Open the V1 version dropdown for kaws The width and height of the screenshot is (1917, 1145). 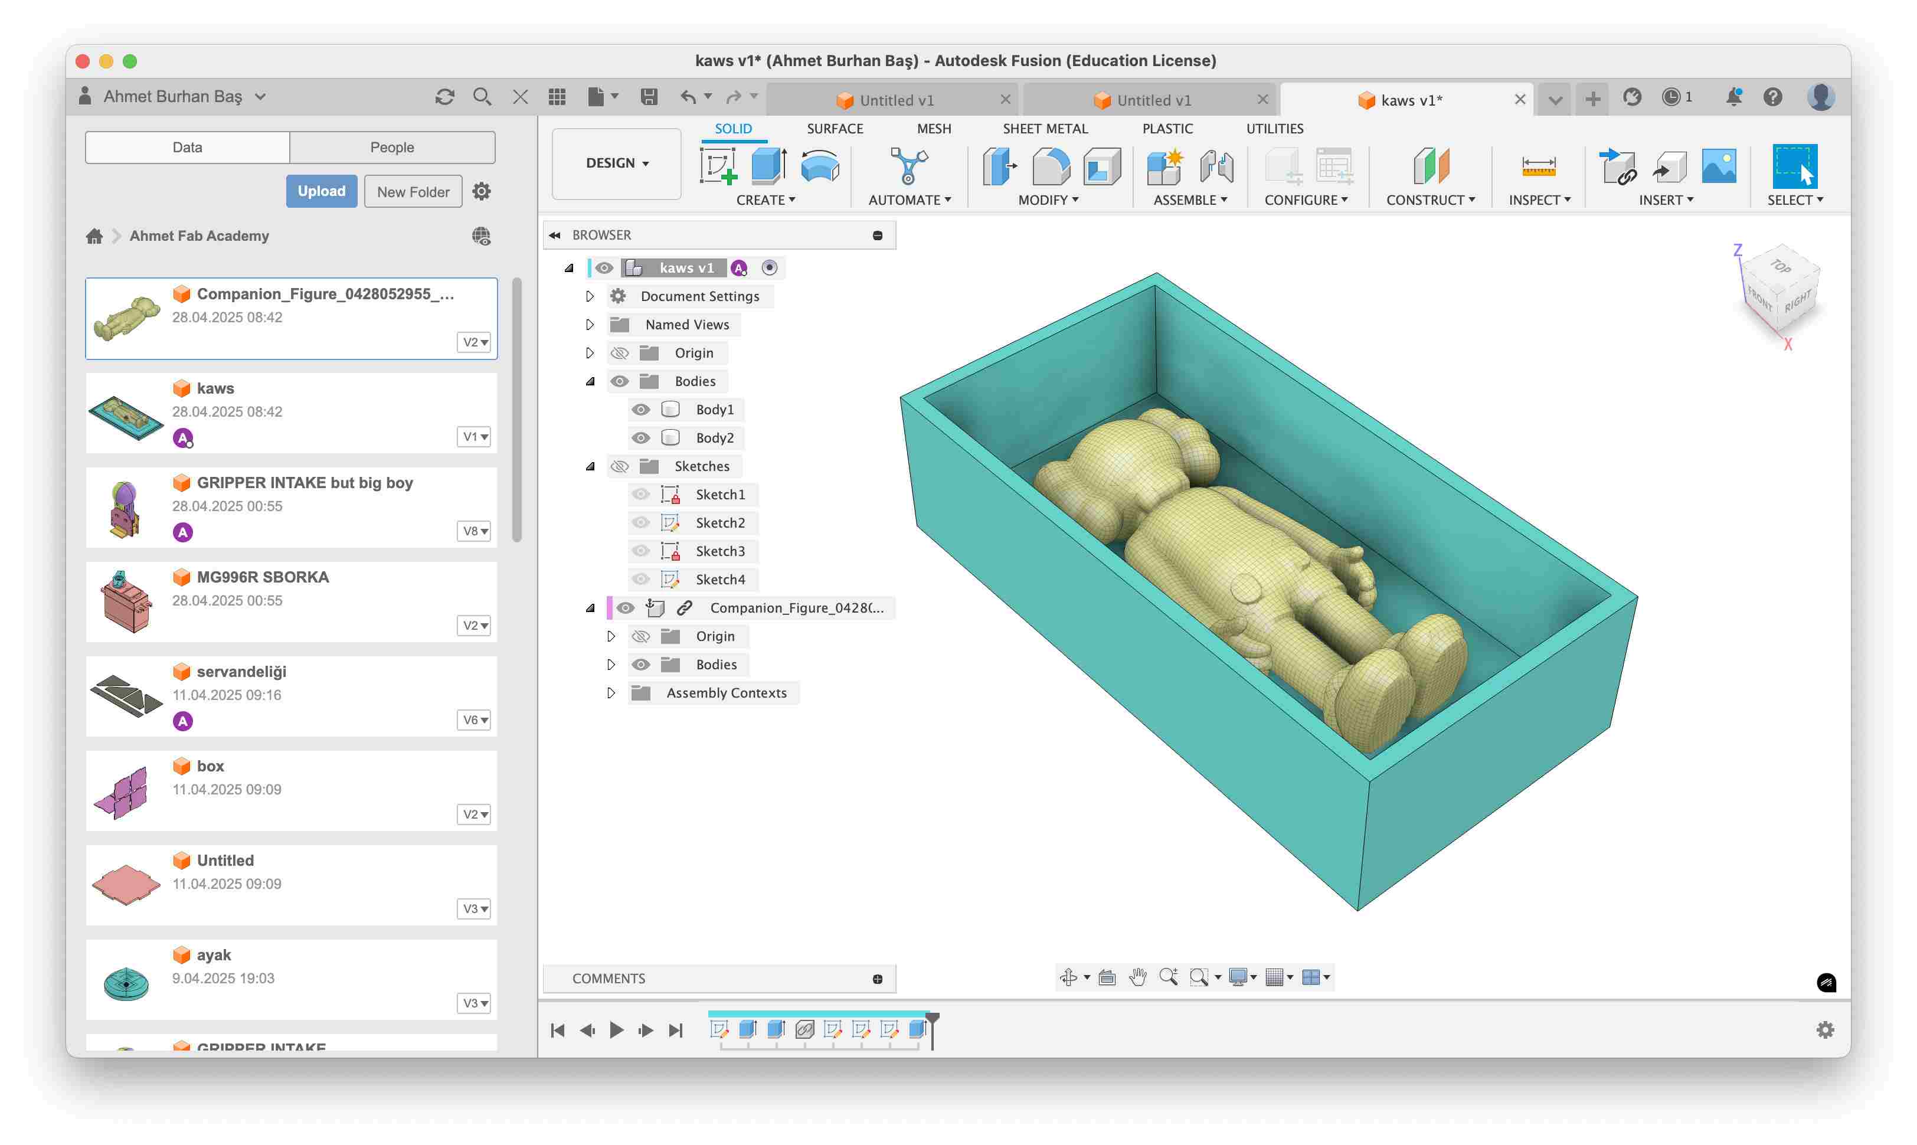coord(475,437)
